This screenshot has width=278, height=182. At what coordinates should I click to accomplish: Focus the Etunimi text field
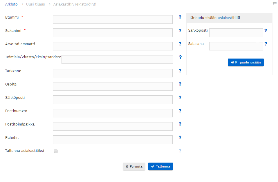[113, 19]
